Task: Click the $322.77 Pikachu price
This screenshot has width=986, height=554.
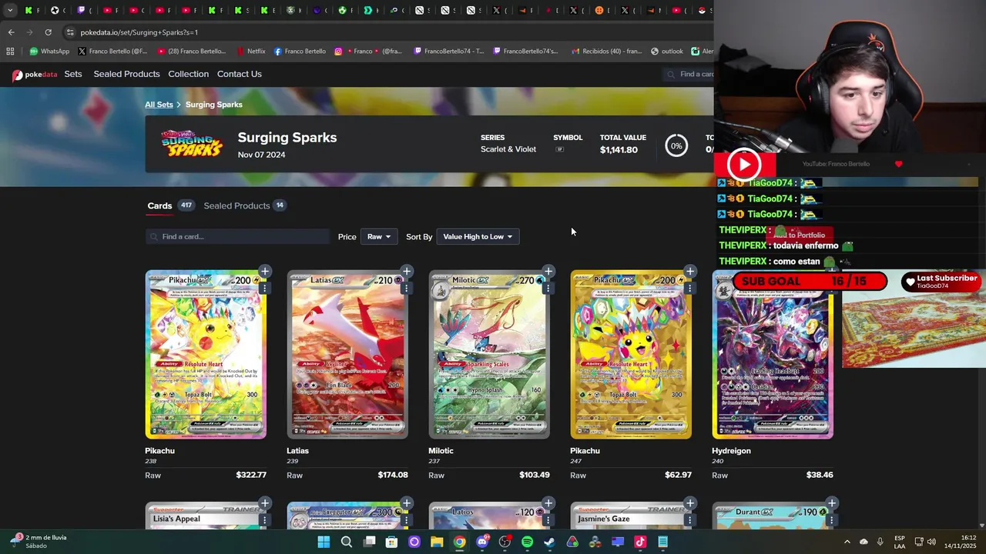Action: tap(251, 475)
